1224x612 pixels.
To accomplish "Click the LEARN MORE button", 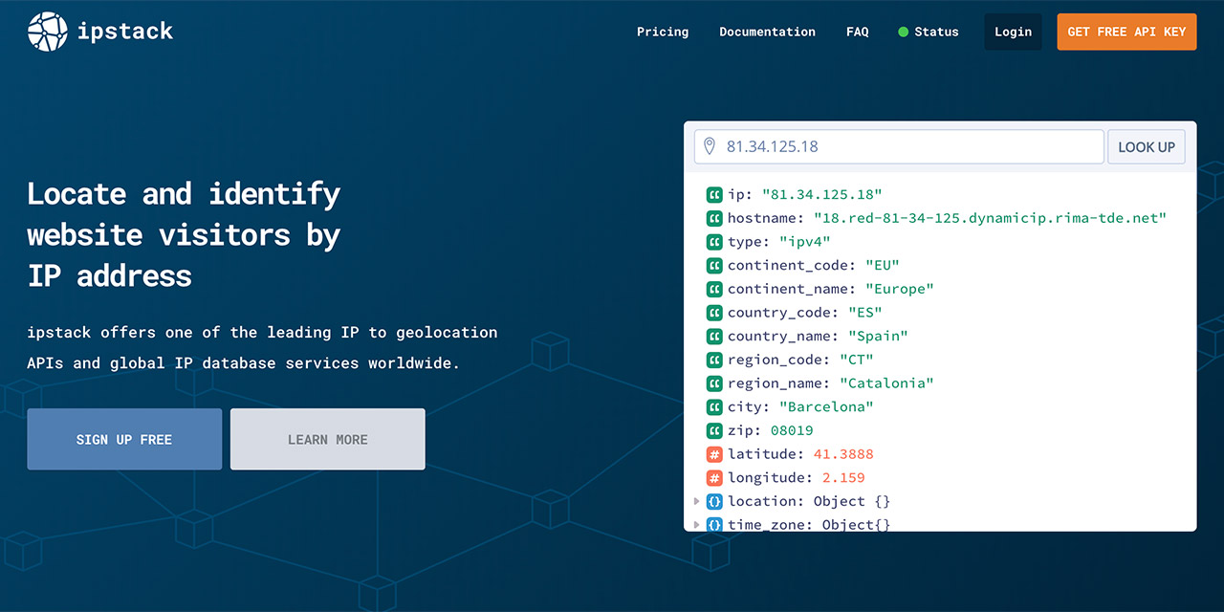I will coord(328,440).
